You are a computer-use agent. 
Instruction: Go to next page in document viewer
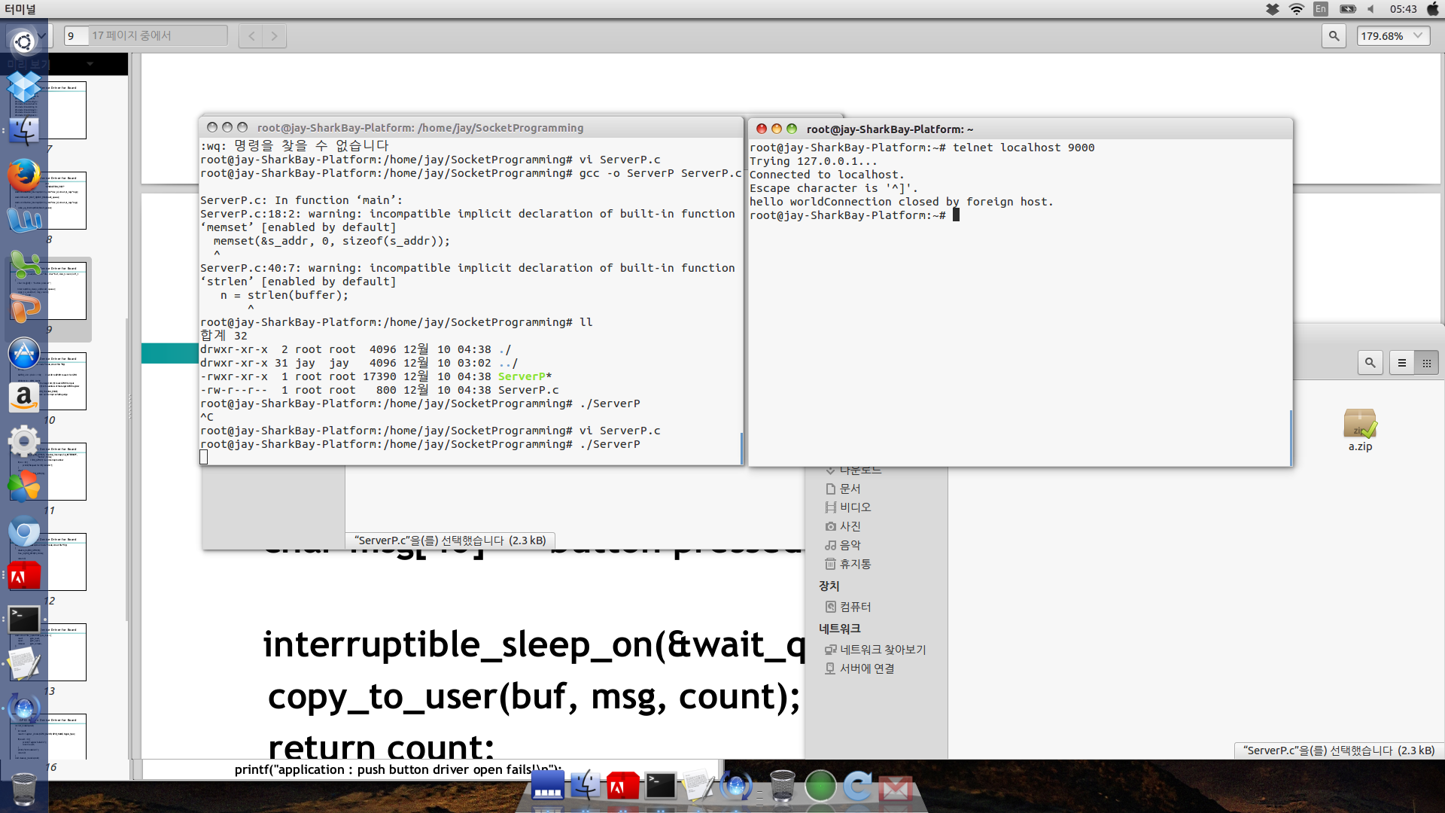[x=274, y=35]
